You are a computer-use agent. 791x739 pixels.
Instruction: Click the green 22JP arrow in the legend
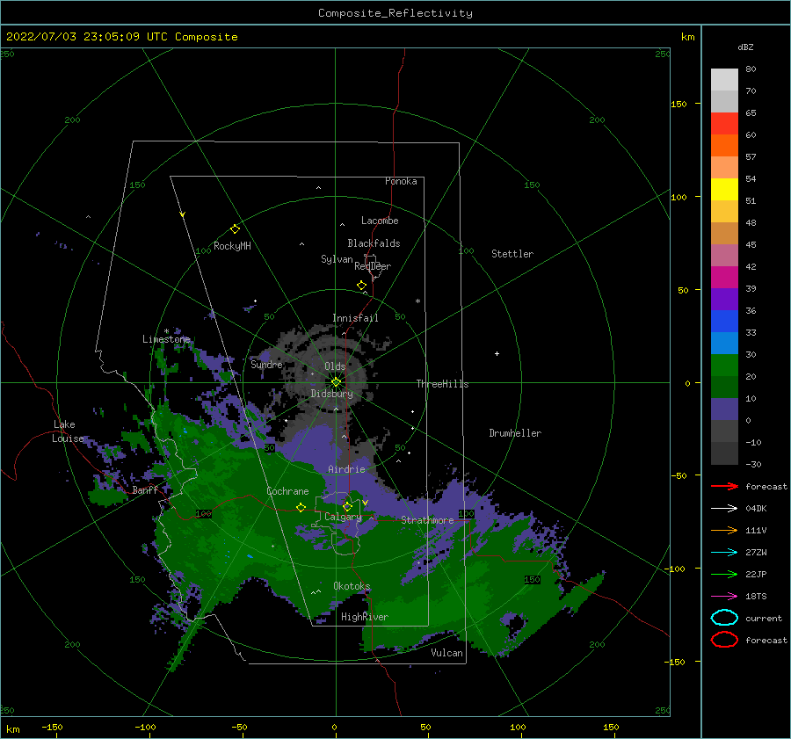pos(724,574)
